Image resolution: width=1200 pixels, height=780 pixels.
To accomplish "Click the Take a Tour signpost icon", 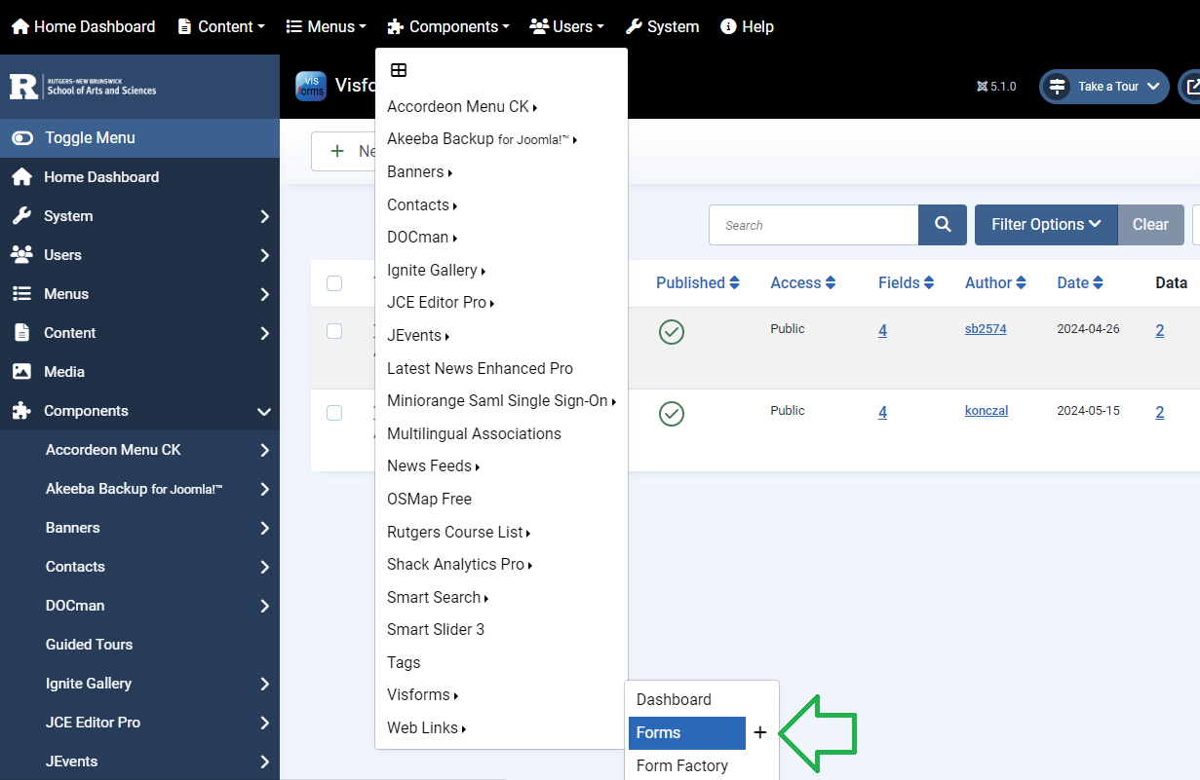I will [1057, 86].
